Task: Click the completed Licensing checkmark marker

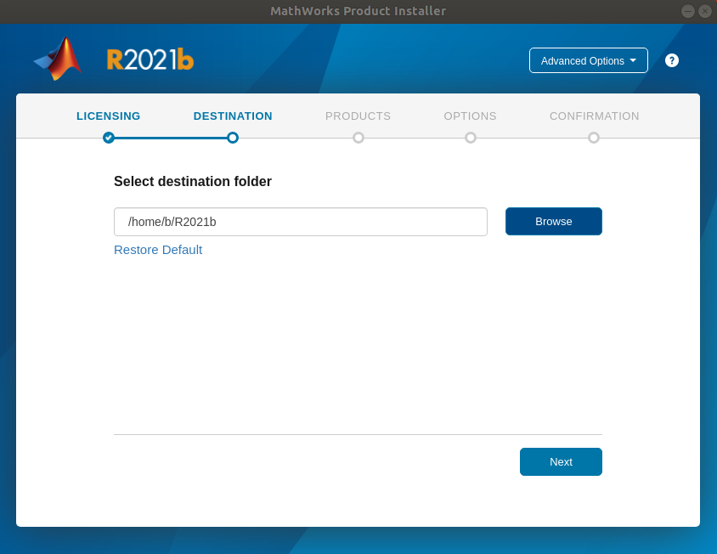Action: [109, 138]
